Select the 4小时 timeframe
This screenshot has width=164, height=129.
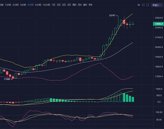point(31,5)
